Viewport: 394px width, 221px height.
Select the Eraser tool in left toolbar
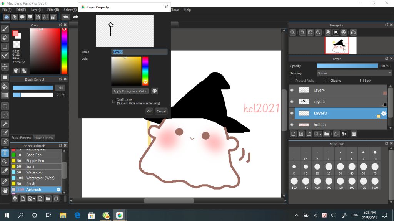pos(5,38)
